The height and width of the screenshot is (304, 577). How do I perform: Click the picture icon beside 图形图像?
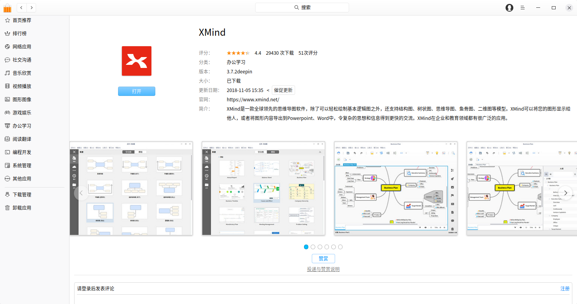click(x=7, y=99)
